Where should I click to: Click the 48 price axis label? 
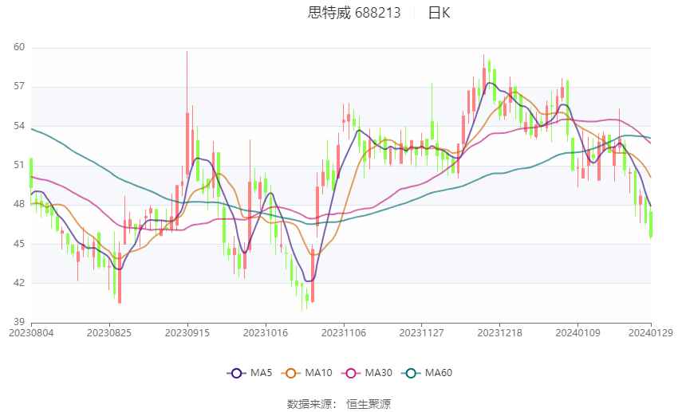click(19, 204)
